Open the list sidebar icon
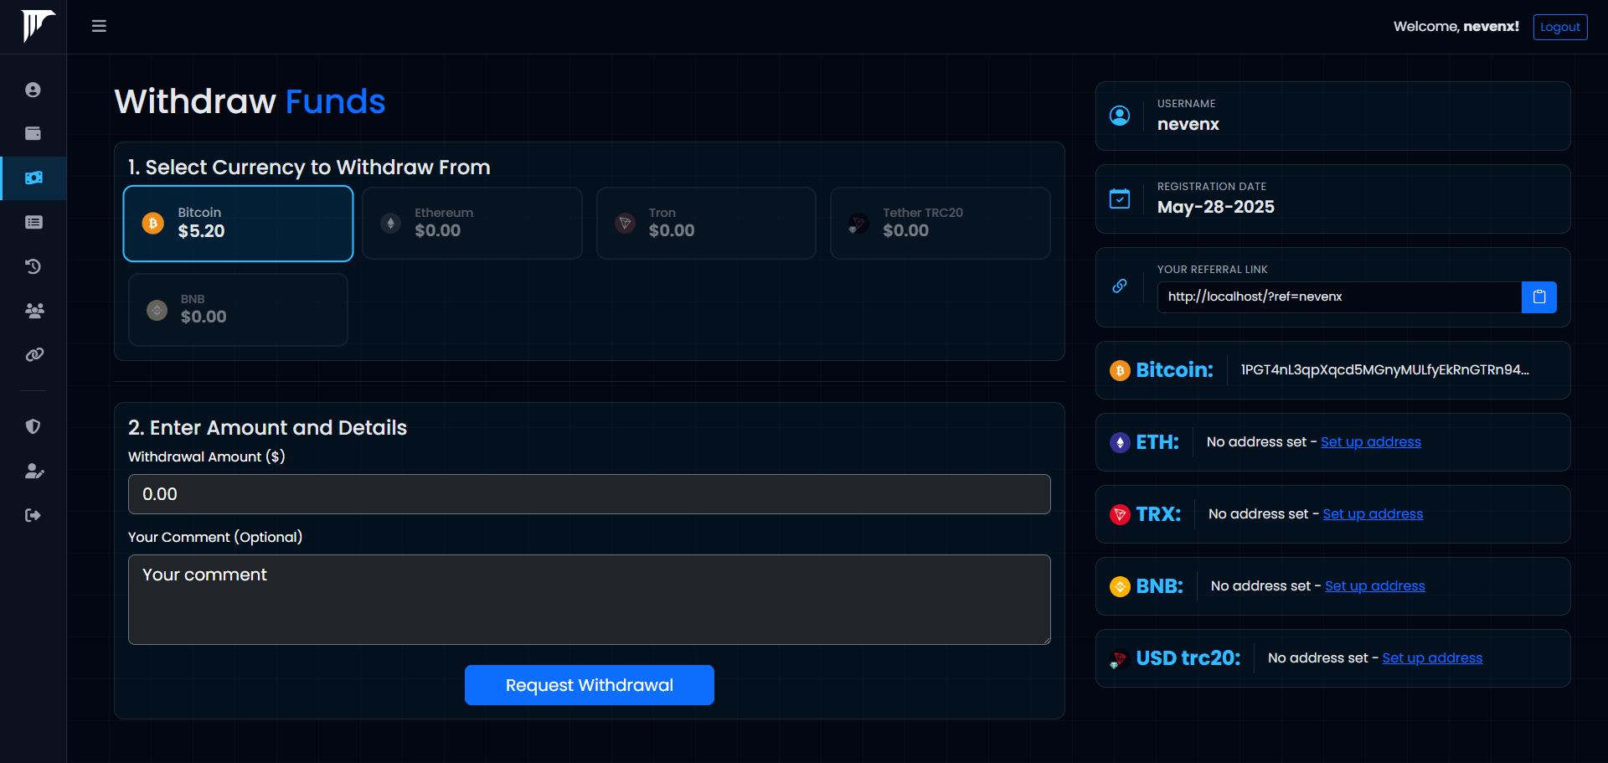The width and height of the screenshot is (1608, 763). [33, 222]
